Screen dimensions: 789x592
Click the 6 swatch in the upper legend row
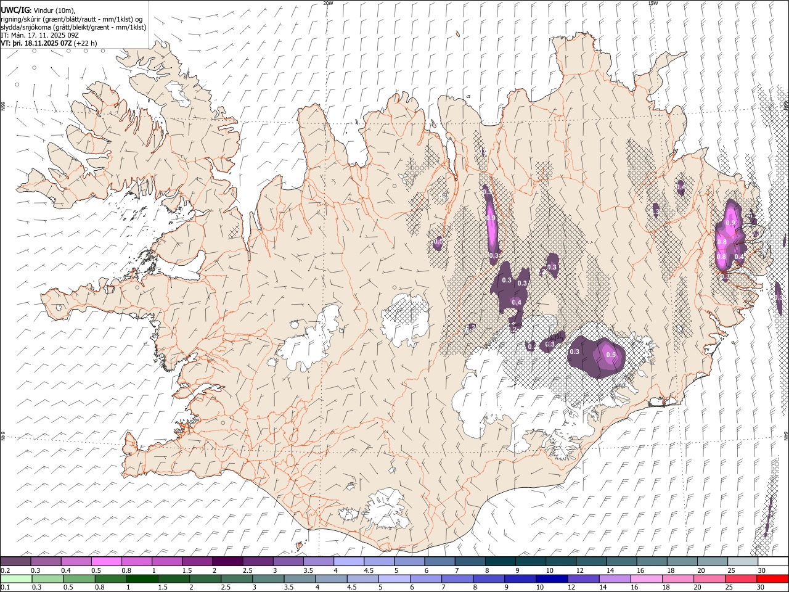tap(439, 561)
